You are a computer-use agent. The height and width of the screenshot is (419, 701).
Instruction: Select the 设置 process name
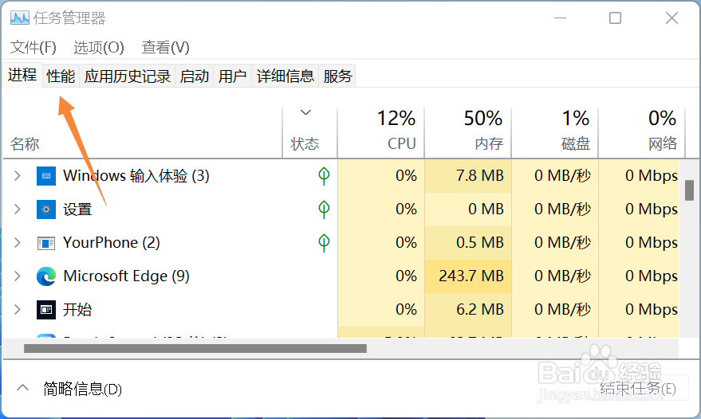pos(77,209)
